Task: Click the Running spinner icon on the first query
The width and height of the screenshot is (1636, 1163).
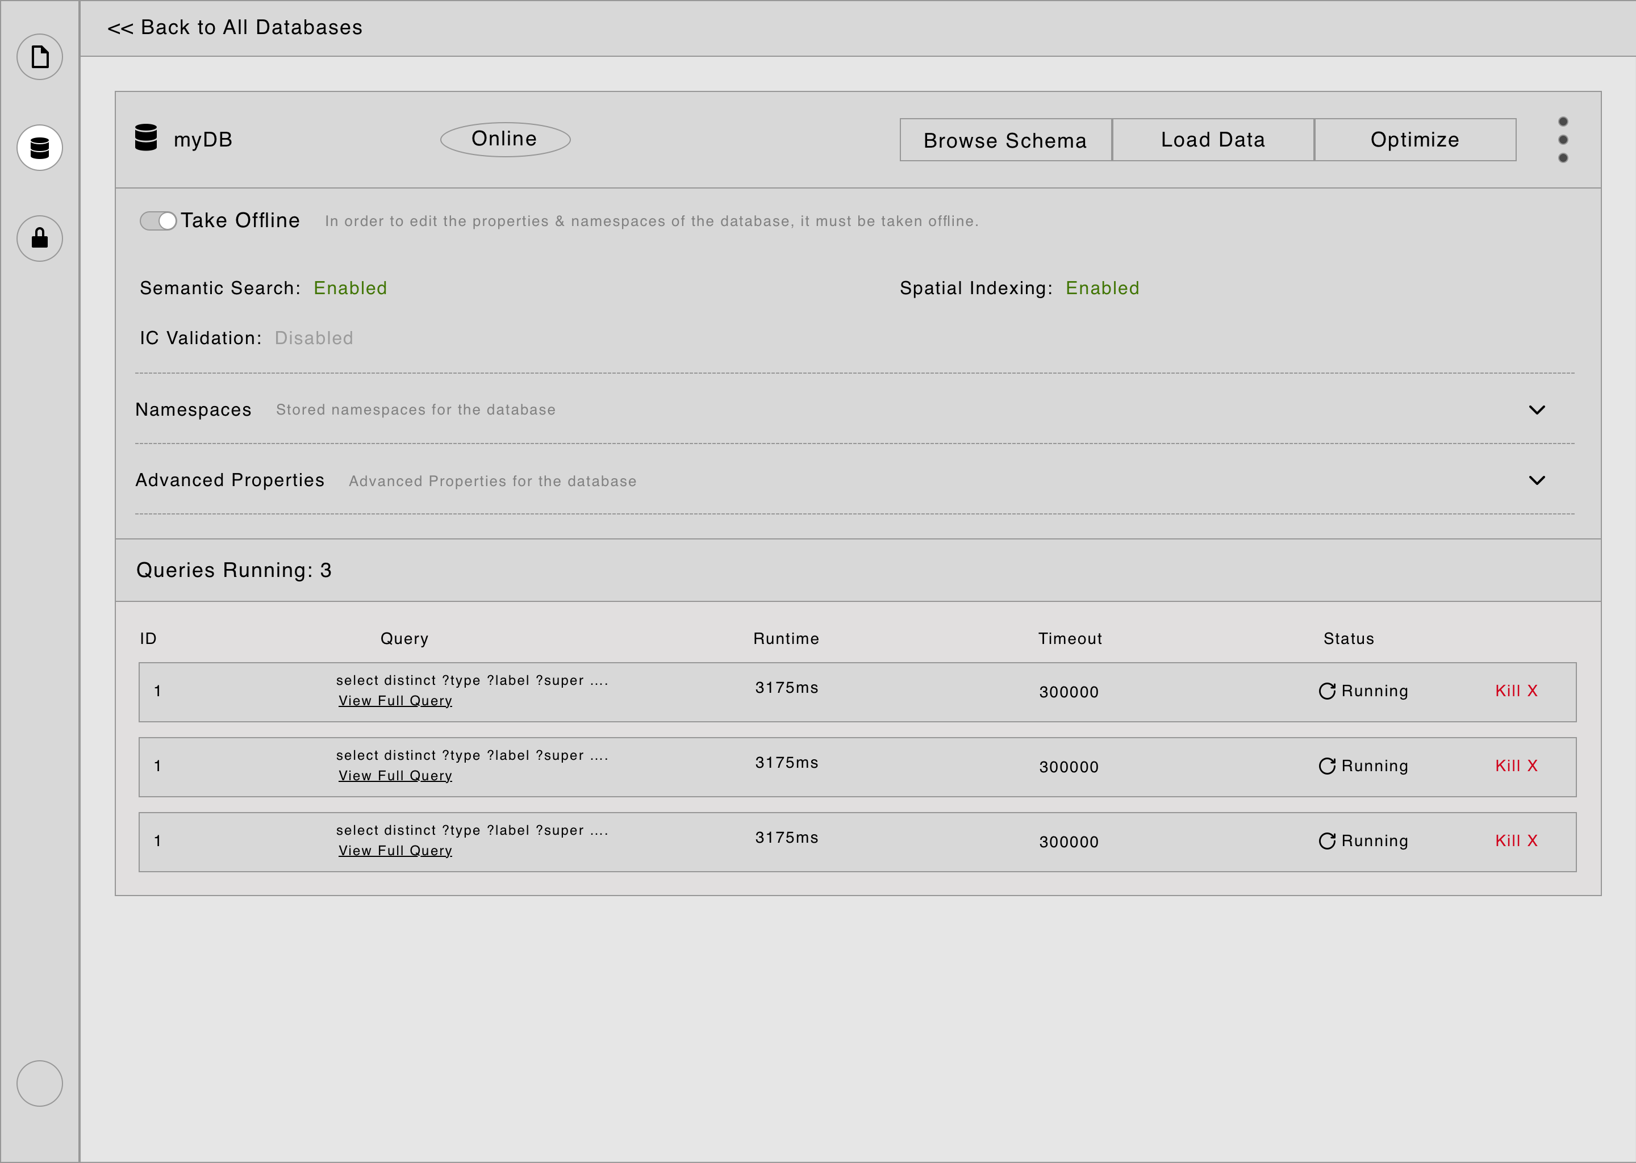Action: coord(1328,691)
